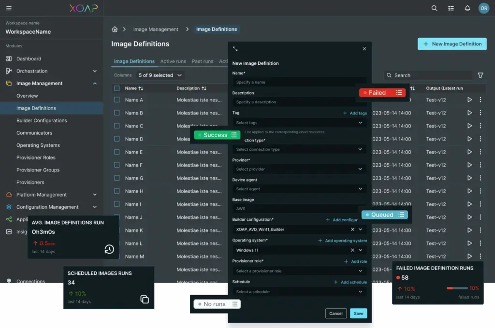Image resolution: width=495 pixels, height=328 pixels.
Task: Click the Save button
Action: [x=358, y=314]
